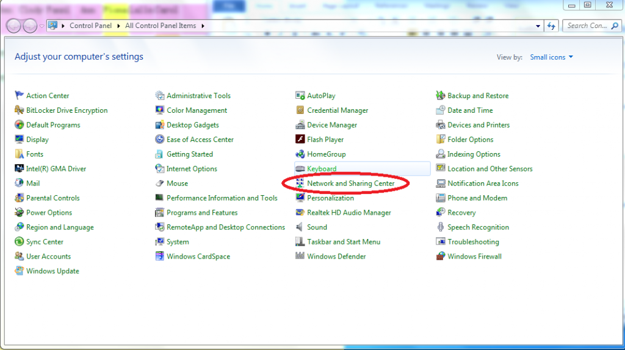Screen dimensions: 625x350
Task: Open the Desktop Gadgets icon
Action: pyautogui.click(x=159, y=125)
